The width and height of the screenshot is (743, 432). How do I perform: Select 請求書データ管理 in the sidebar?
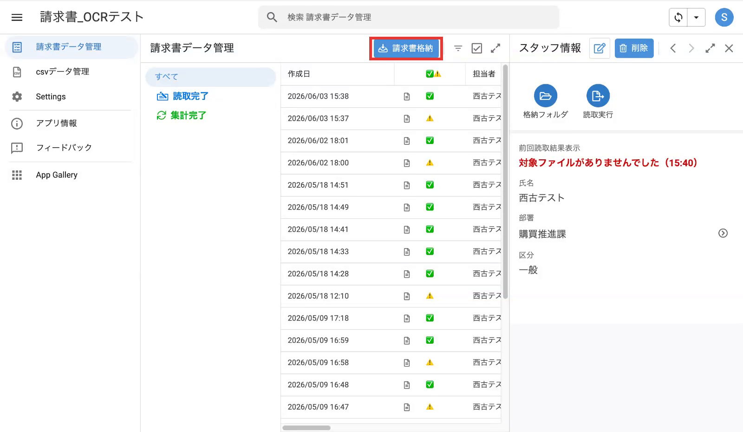tap(72, 47)
